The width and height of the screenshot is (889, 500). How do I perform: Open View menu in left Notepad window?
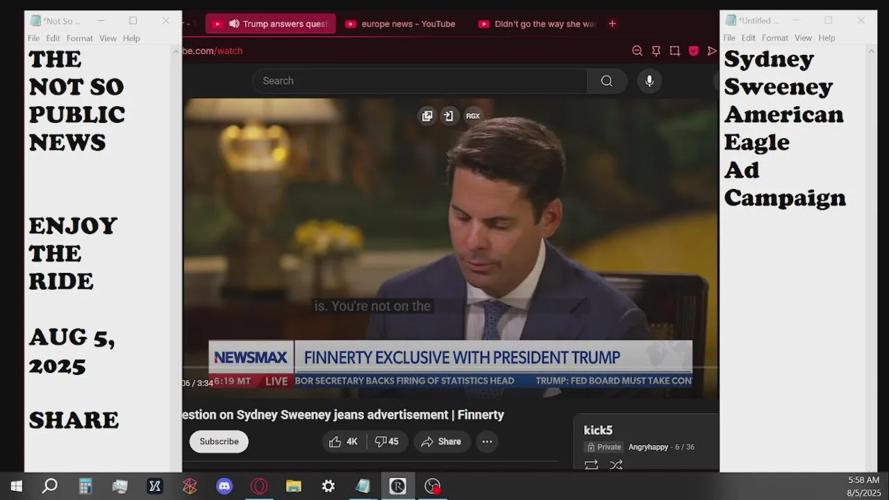[x=108, y=38]
